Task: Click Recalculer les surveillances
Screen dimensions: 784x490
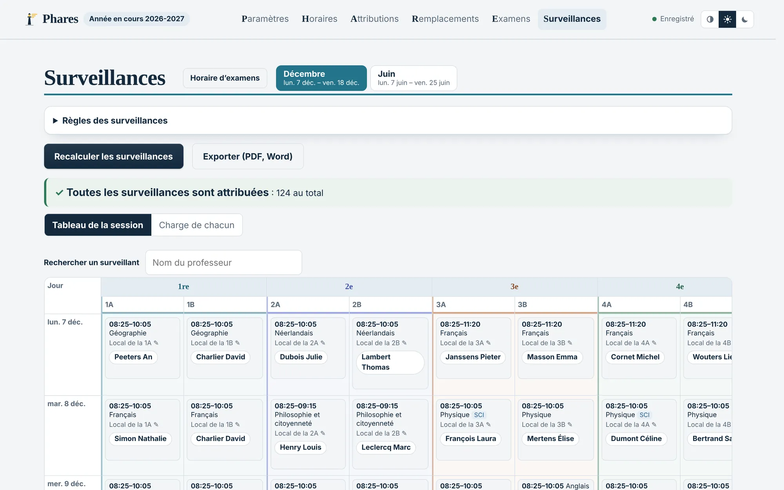Action: point(114,156)
